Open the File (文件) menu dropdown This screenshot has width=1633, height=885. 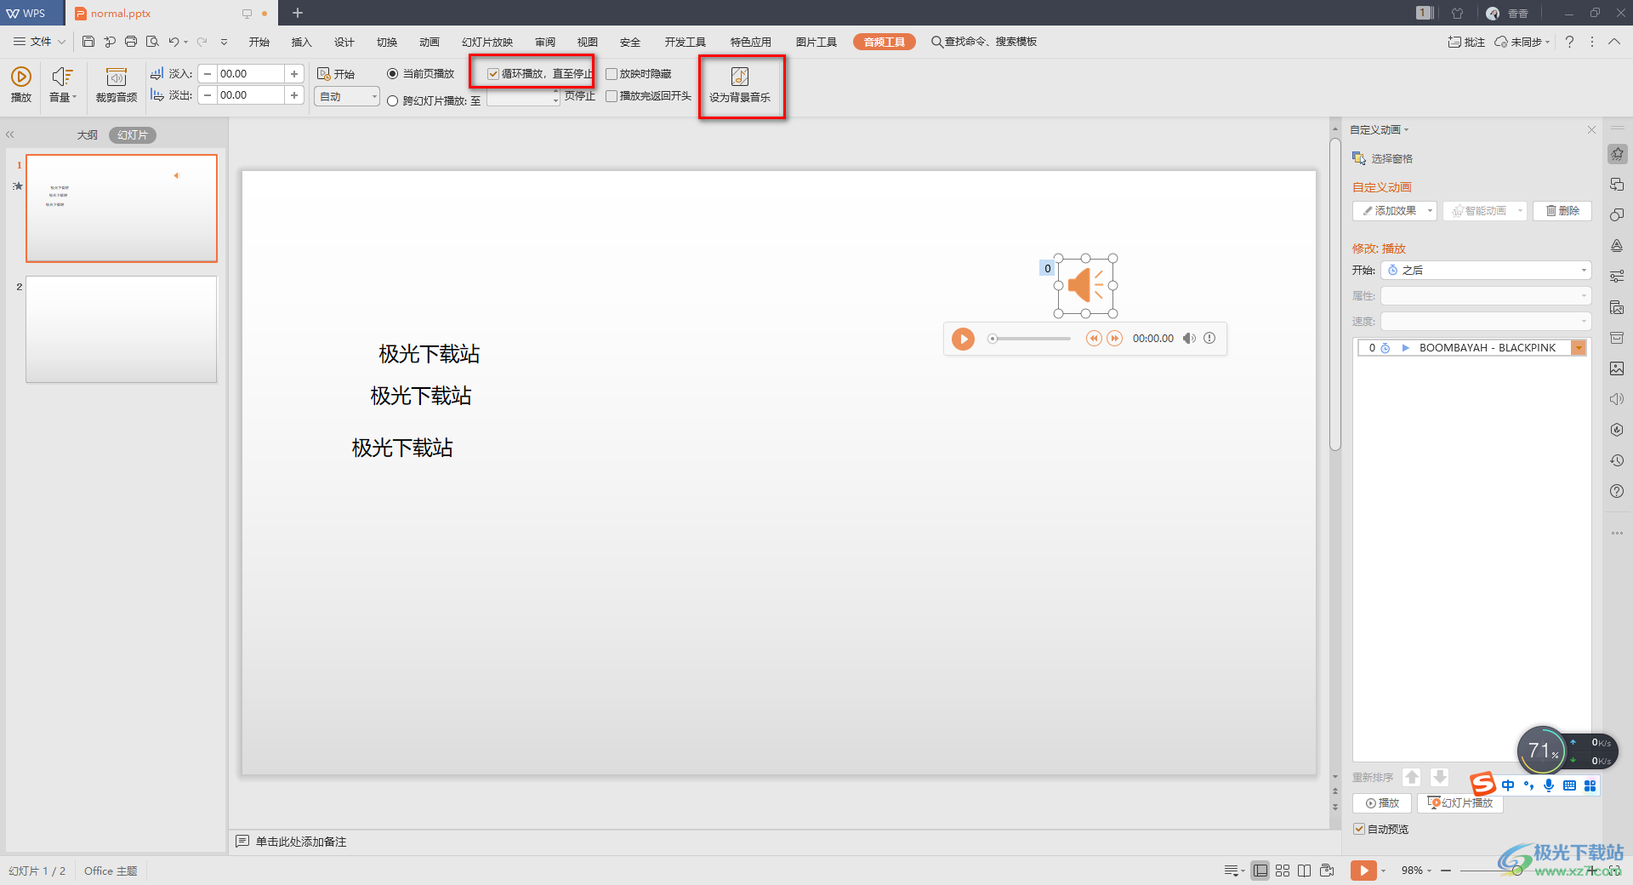(39, 42)
